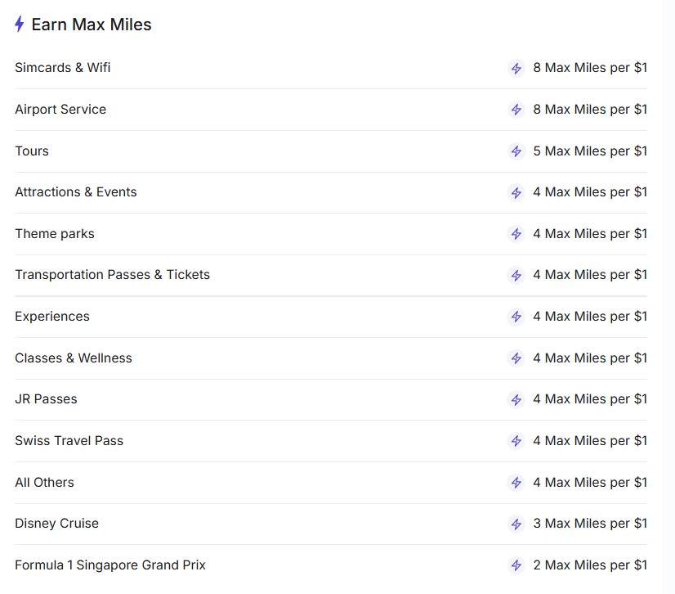The width and height of the screenshot is (675, 594).
Task: Click the miles icon in JR Passes row
Action: pyautogui.click(x=516, y=399)
